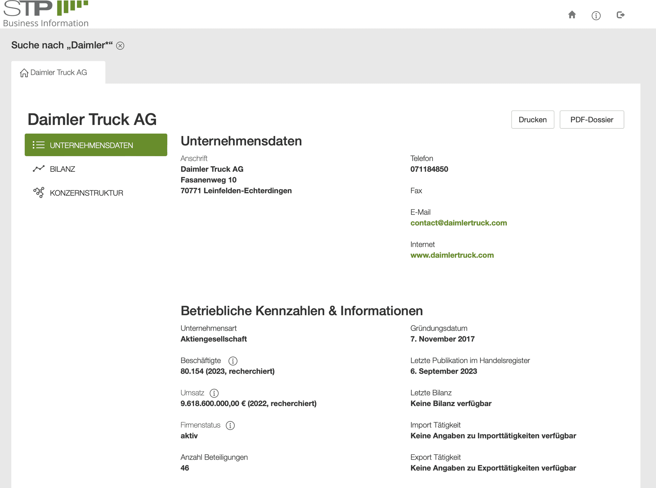656x488 pixels.
Task: Show info for Umsatz
Action: 214,393
